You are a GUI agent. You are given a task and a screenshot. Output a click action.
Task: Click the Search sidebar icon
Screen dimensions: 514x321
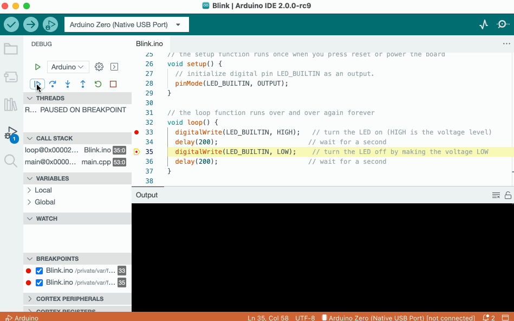[x=11, y=160]
